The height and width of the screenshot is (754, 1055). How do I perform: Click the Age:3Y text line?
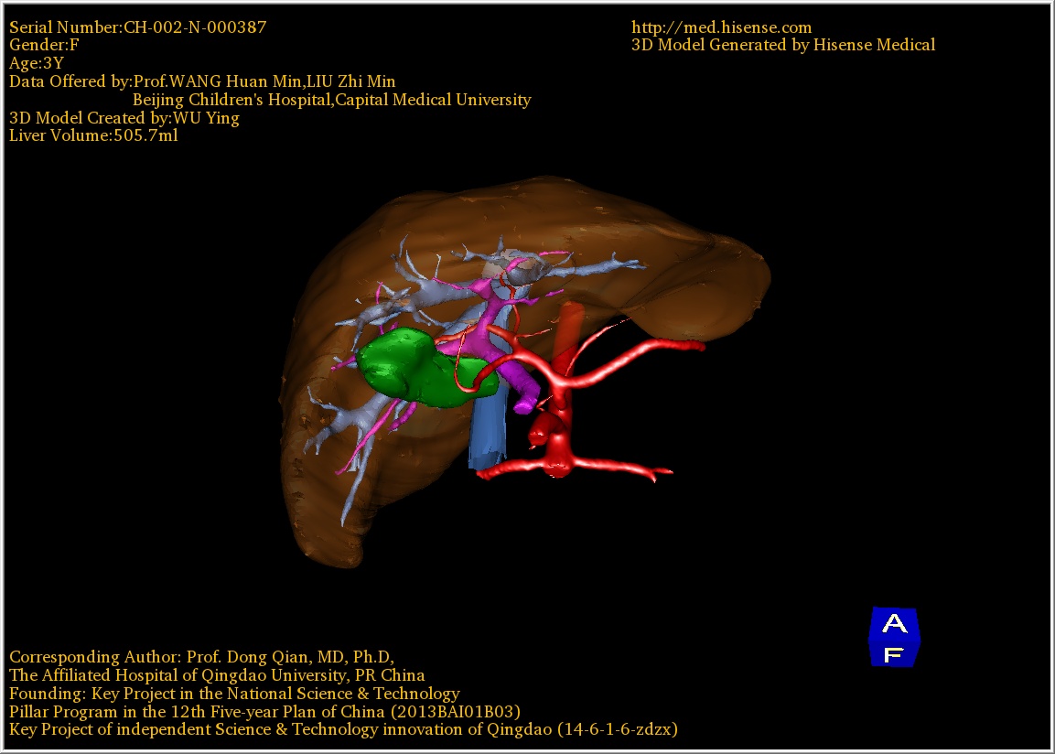point(37,63)
